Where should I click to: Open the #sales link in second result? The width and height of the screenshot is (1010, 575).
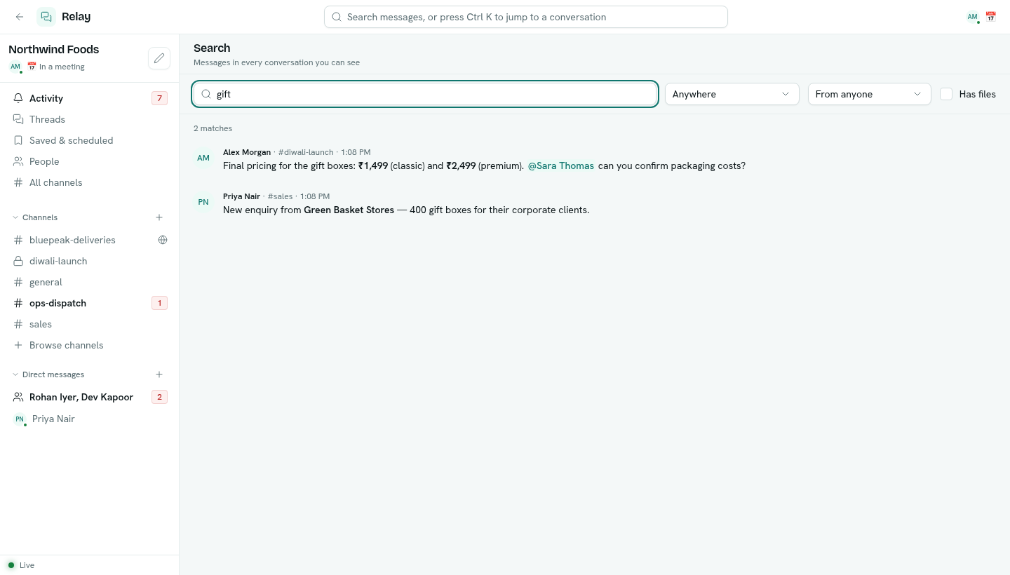point(280,196)
